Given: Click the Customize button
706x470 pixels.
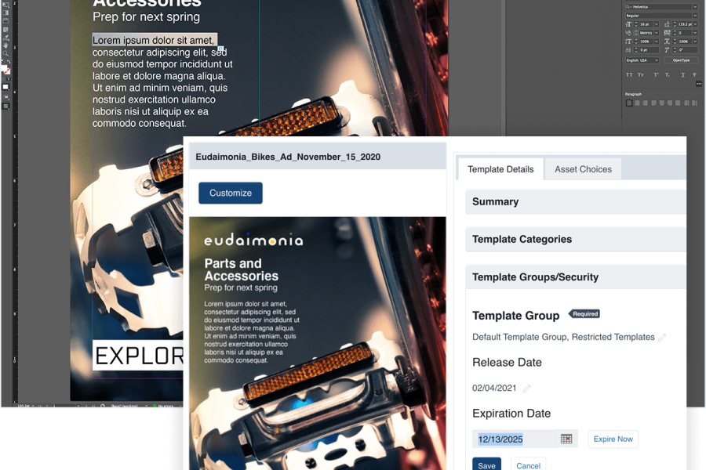Looking at the screenshot, I should [x=231, y=193].
